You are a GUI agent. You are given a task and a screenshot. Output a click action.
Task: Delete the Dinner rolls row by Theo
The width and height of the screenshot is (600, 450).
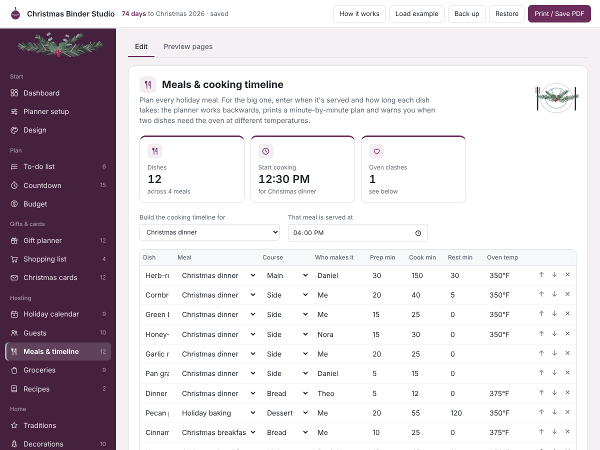(x=567, y=393)
